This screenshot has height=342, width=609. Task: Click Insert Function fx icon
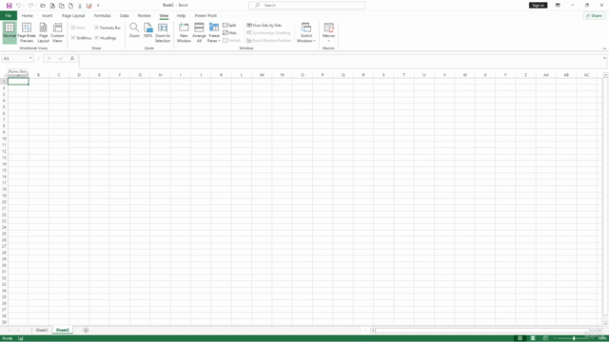(72, 58)
